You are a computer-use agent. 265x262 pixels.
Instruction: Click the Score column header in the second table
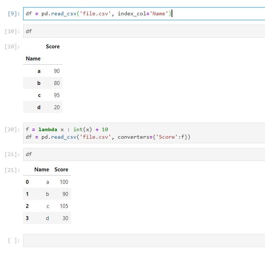coord(61,170)
